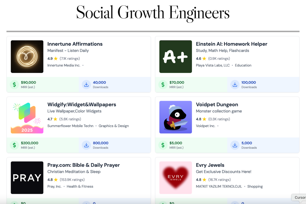This screenshot has width=306, height=204.
Task: Click the Evry Jewels title link
Action: coord(210,165)
